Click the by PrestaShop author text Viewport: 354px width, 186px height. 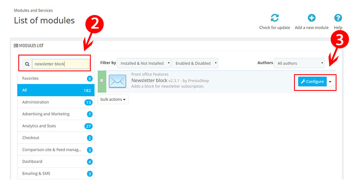click(x=196, y=80)
